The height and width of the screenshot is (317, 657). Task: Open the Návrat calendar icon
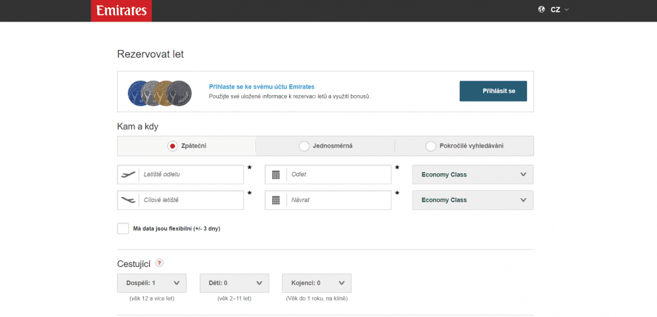pyautogui.click(x=276, y=200)
